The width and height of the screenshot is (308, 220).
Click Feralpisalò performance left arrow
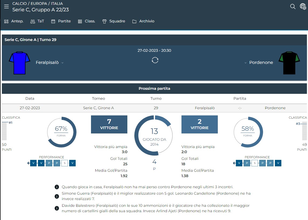28,163
